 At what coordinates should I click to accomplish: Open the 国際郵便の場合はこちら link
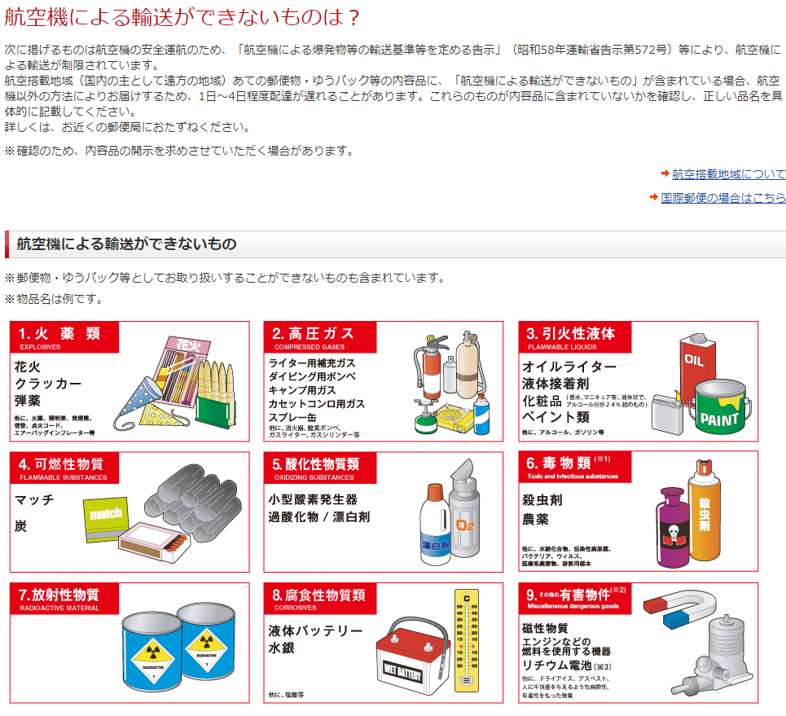722,198
